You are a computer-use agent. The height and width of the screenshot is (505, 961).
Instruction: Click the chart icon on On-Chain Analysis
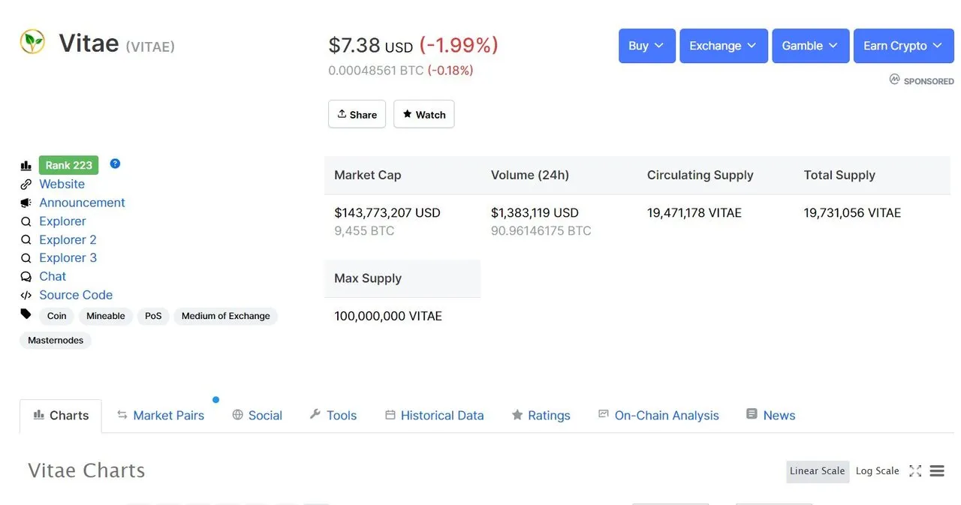tap(604, 413)
